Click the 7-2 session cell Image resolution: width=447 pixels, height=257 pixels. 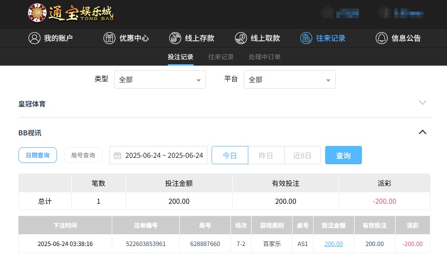(x=241, y=244)
